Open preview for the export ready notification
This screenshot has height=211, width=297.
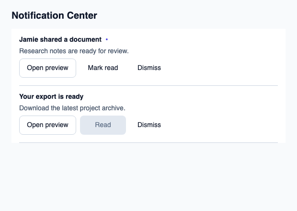pos(47,125)
